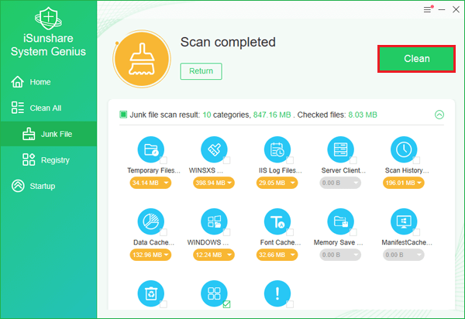This screenshot has height=319, width=465.
Task: Check the Scan History checkbox
Action: [416, 160]
